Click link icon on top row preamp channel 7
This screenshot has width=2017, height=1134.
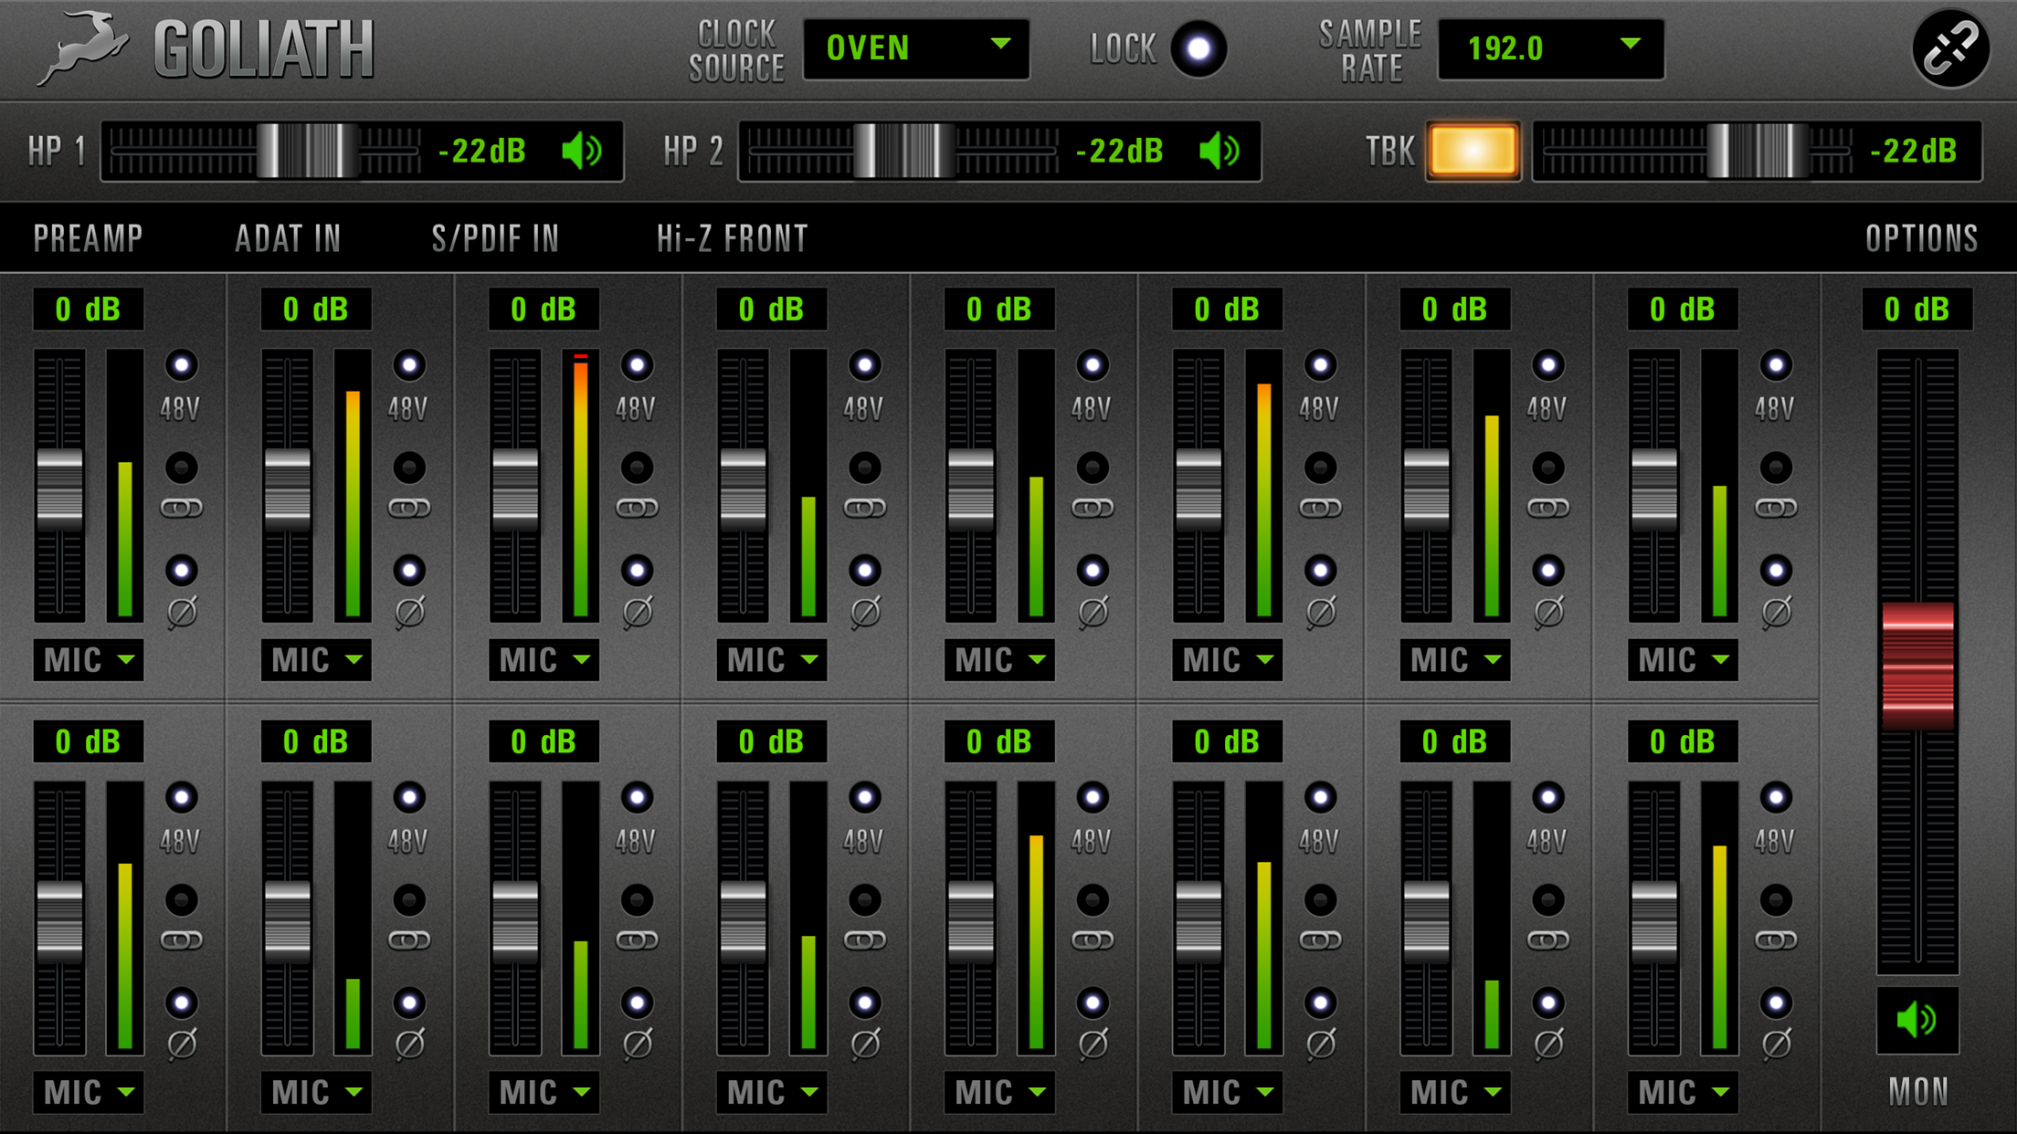pyautogui.click(x=1548, y=509)
